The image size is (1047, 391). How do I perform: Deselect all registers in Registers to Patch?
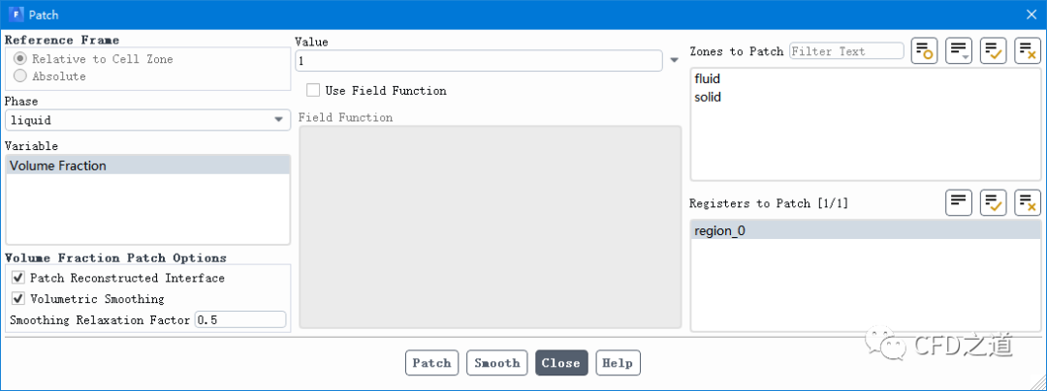pos(1027,202)
